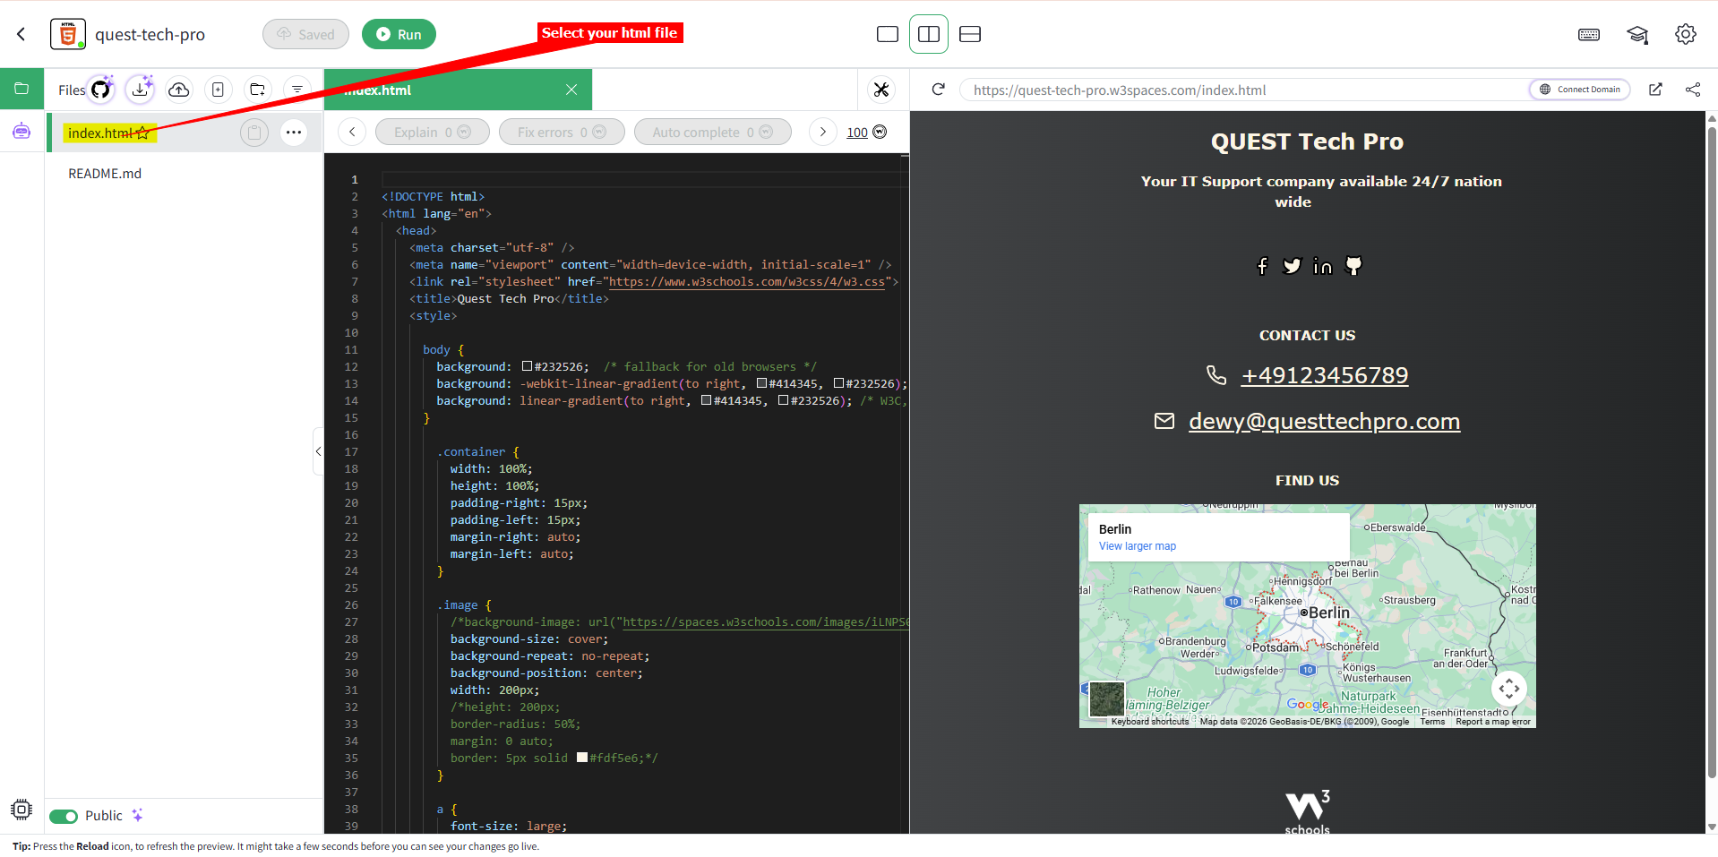
Task: Show more AI actions with right chevron
Action: (823, 132)
